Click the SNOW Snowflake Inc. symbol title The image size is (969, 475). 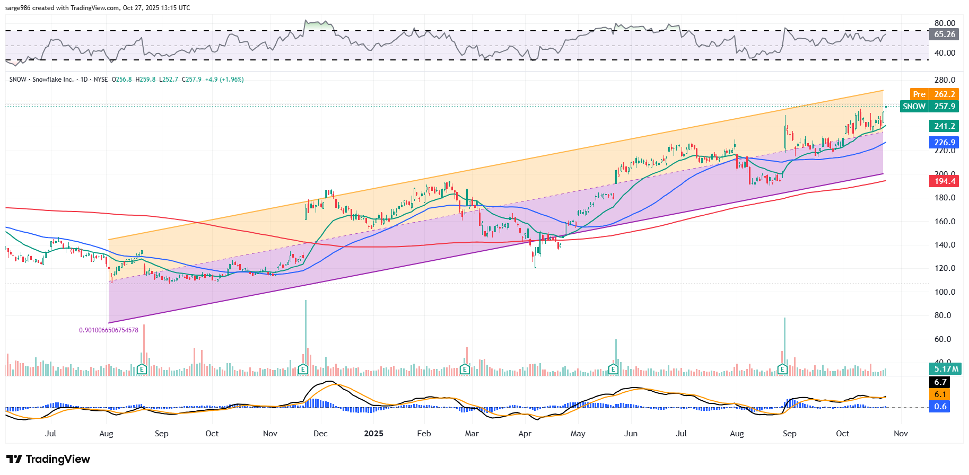pyautogui.click(x=42, y=80)
